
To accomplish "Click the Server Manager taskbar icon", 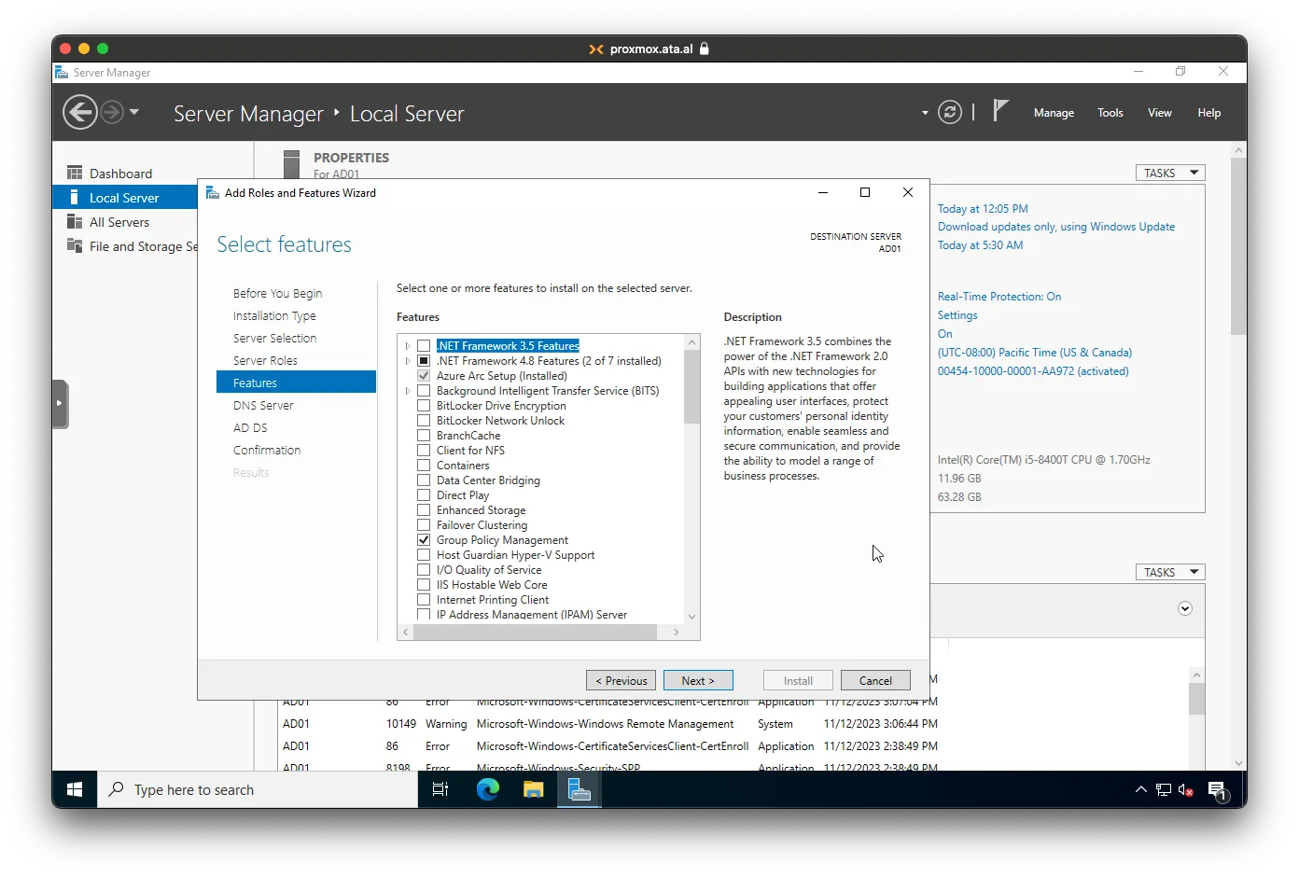I will coord(580,789).
